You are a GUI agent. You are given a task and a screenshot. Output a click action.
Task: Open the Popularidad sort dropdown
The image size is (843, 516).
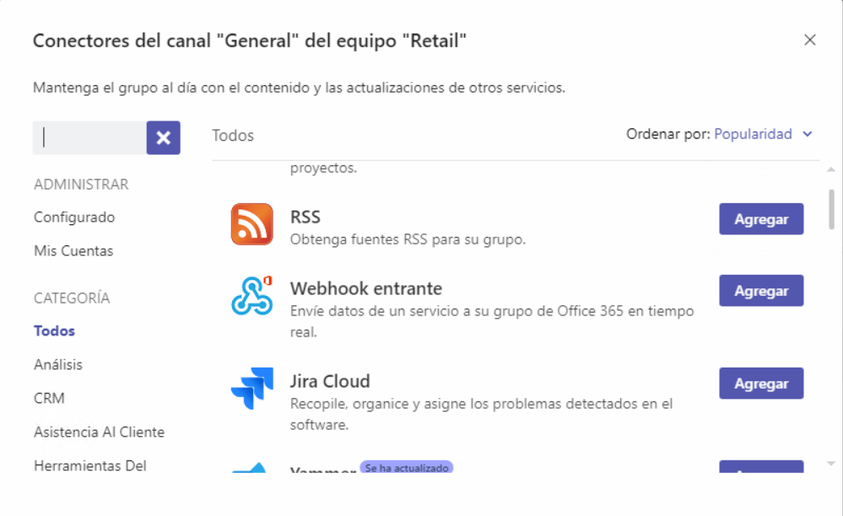(753, 134)
